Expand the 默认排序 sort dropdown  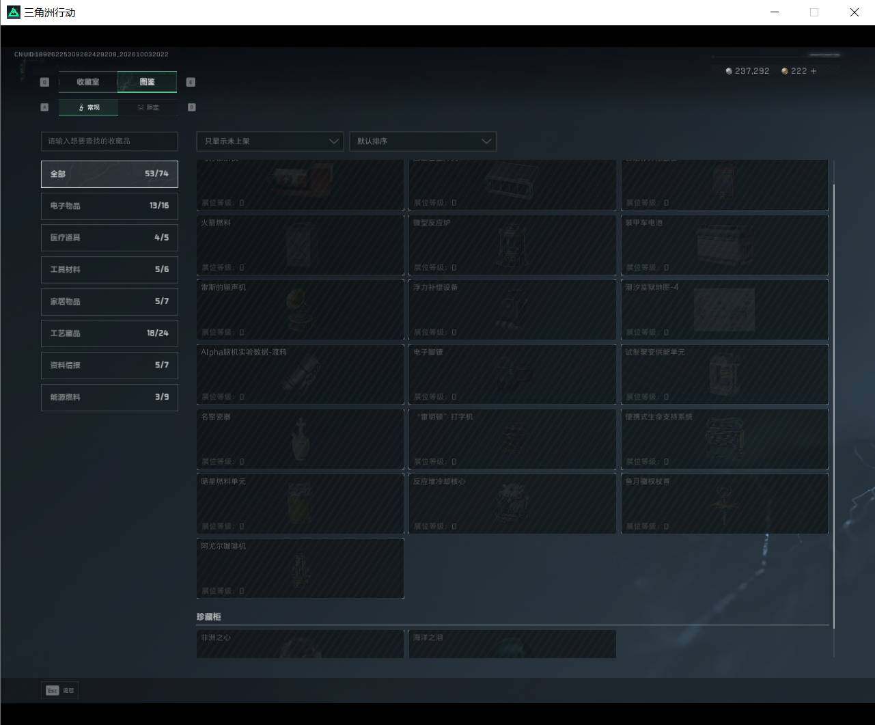pos(423,141)
